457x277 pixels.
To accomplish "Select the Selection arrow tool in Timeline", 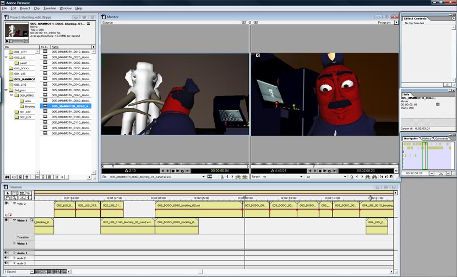I will pos(8,193).
